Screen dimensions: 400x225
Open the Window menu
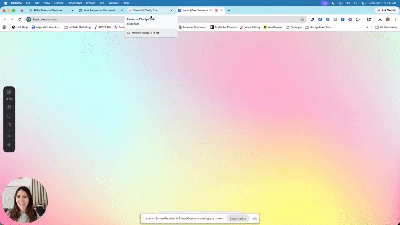coord(113,3)
